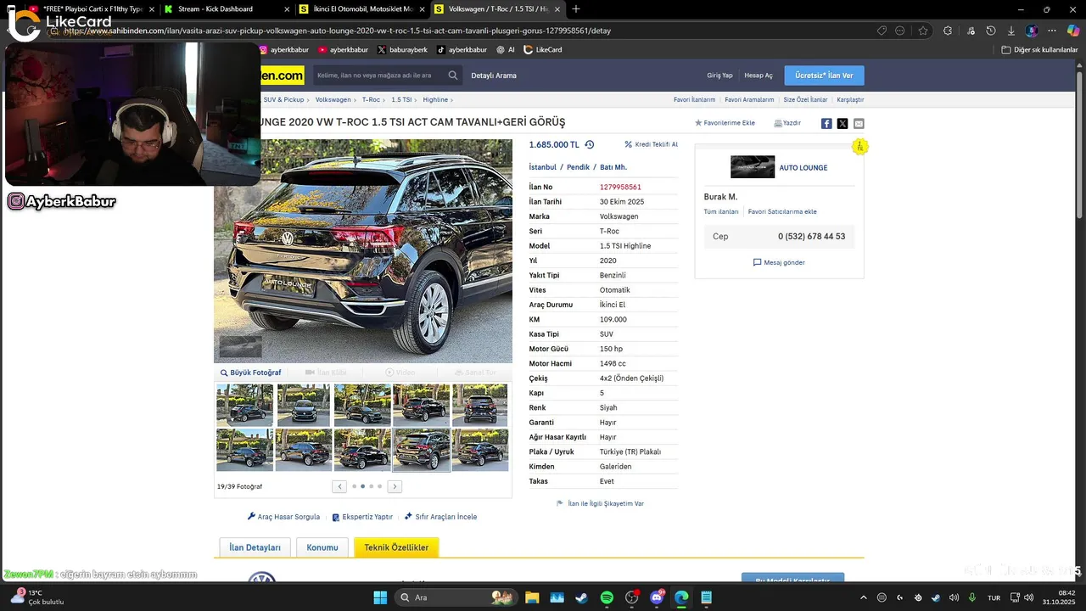
Task: Go to previous photo thumbnails page arrow
Action: tap(339, 486)
